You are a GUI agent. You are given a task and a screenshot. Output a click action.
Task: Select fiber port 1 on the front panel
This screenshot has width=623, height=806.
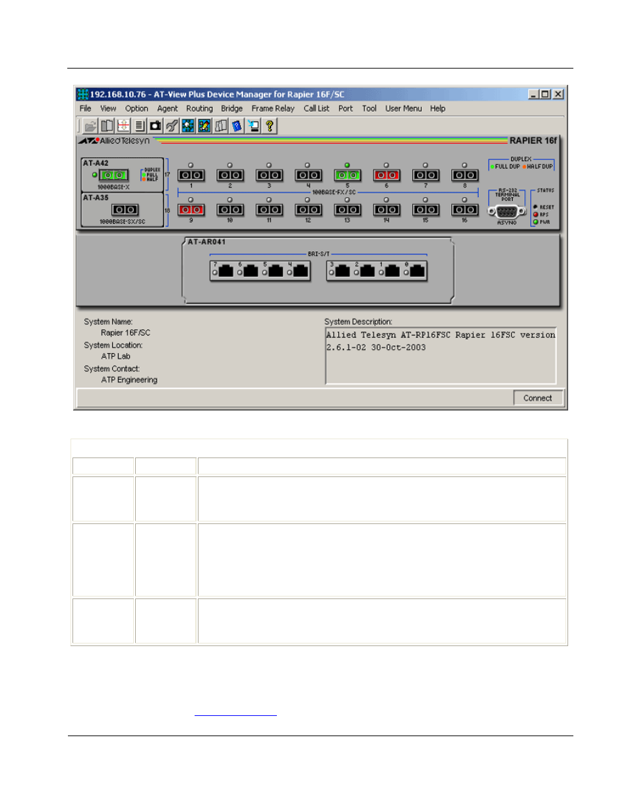191,175
